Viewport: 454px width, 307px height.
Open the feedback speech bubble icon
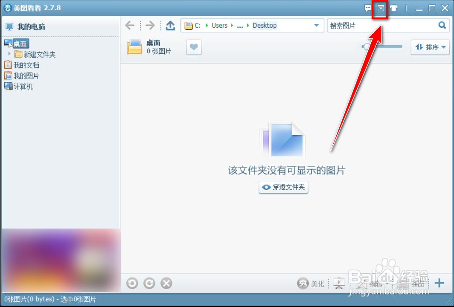point(368,8)
